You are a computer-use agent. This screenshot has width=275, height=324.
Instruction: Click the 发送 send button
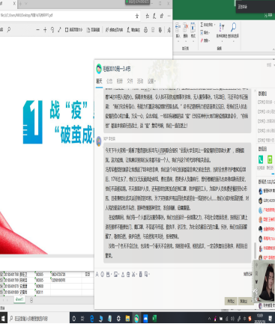click(x=244, y=302)
